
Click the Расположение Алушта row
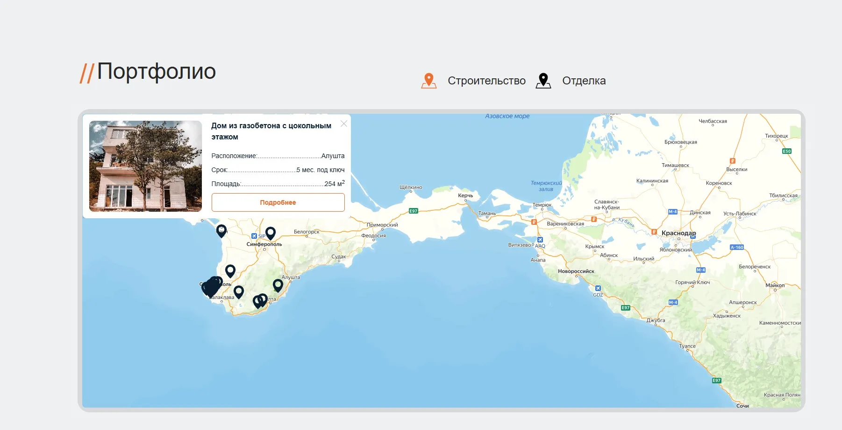[x=278, y=156]
